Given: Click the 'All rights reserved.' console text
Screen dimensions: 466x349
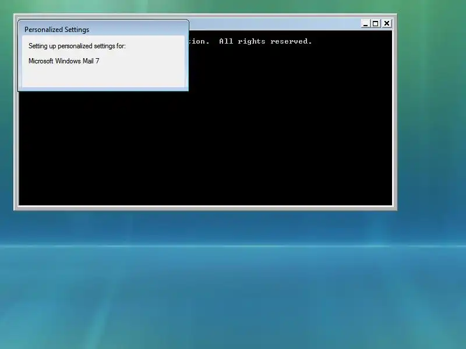Looking at the screenshot, I should coord(266,41).
